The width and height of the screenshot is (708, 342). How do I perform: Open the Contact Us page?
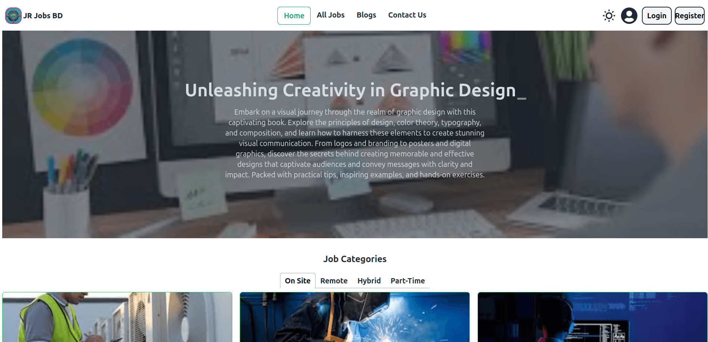(407, 15)
